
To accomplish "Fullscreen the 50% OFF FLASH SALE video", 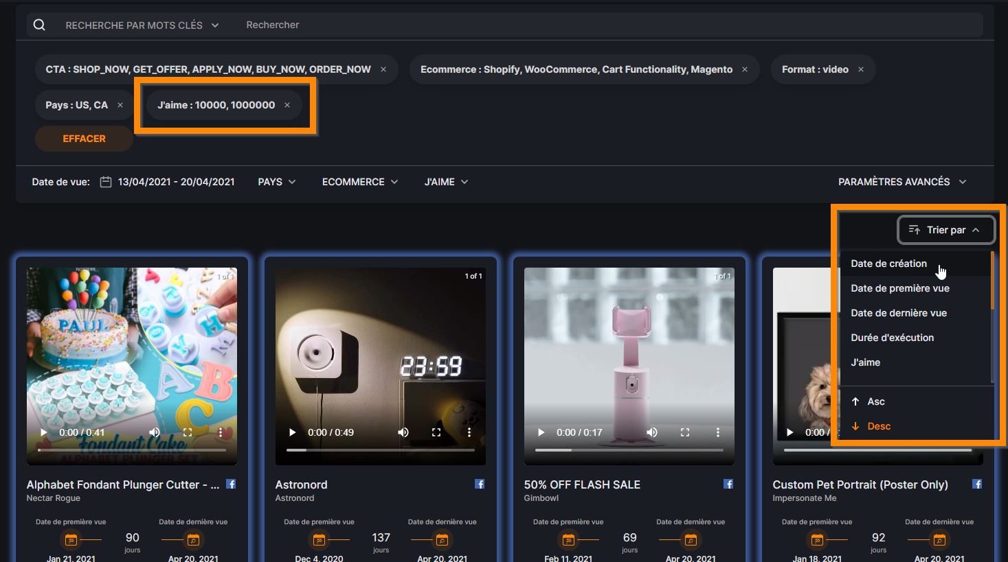I will 685,432.
